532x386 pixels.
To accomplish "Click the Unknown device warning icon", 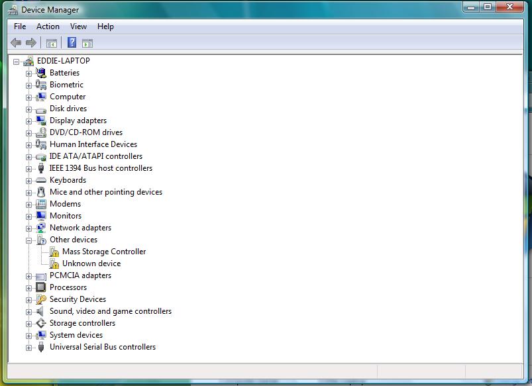I will (54, 264).
